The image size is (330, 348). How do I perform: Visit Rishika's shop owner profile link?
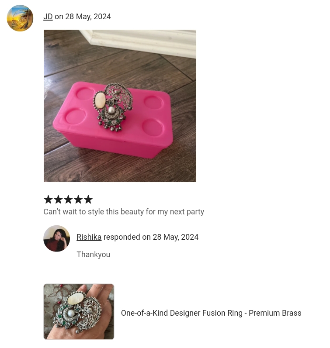pyautogui.click(x=89, y=237)
